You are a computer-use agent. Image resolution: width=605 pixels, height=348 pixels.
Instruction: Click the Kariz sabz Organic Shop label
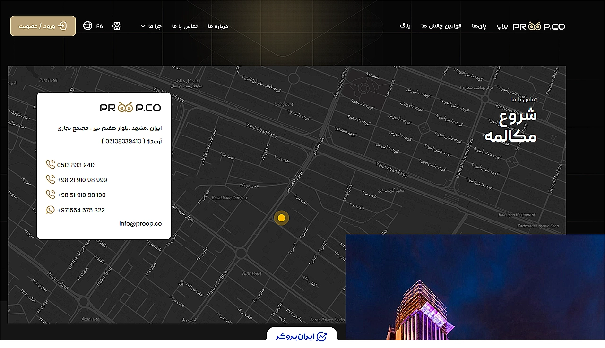point(538,226)
